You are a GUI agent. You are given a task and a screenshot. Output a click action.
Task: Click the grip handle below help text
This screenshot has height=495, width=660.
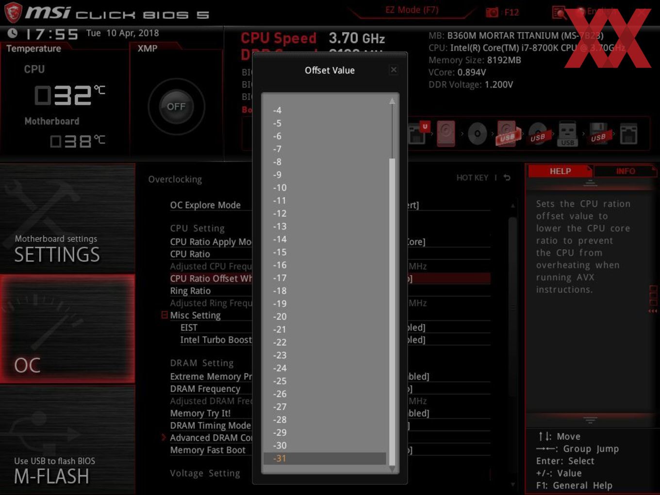coord(590,420)
